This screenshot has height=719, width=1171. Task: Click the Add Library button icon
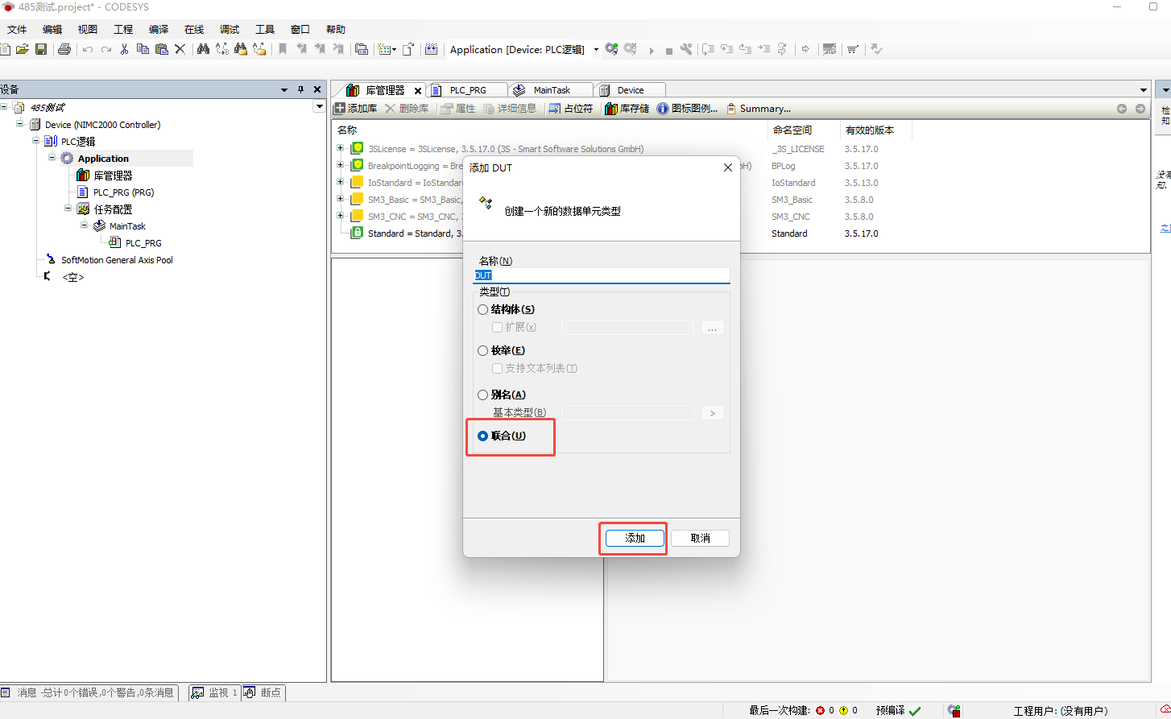click(340, 109)
